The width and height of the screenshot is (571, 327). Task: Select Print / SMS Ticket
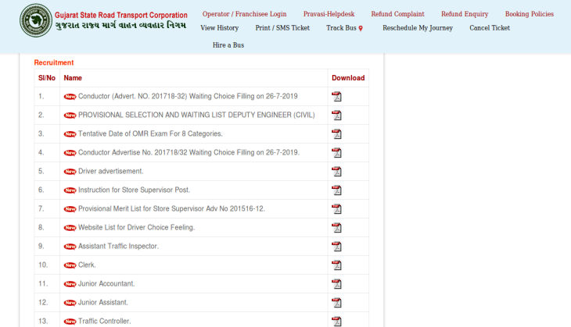282,28
